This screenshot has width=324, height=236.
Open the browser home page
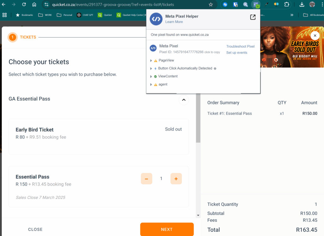[34, 4]
